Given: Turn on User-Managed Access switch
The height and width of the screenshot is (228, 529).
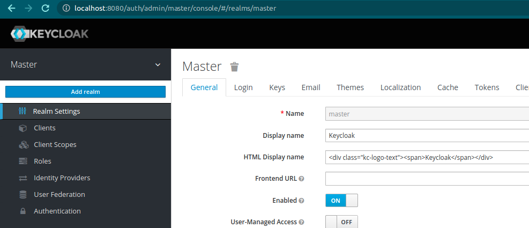Looking at the screenshot, I should pyautogui.click(x=341, y=222).
